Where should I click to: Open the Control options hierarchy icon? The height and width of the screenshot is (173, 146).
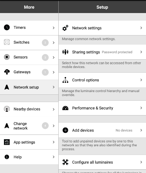tap(65, 80)
